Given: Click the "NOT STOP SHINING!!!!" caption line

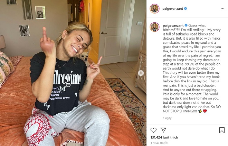Looking at the screenshot, I should tap(180, 111).
